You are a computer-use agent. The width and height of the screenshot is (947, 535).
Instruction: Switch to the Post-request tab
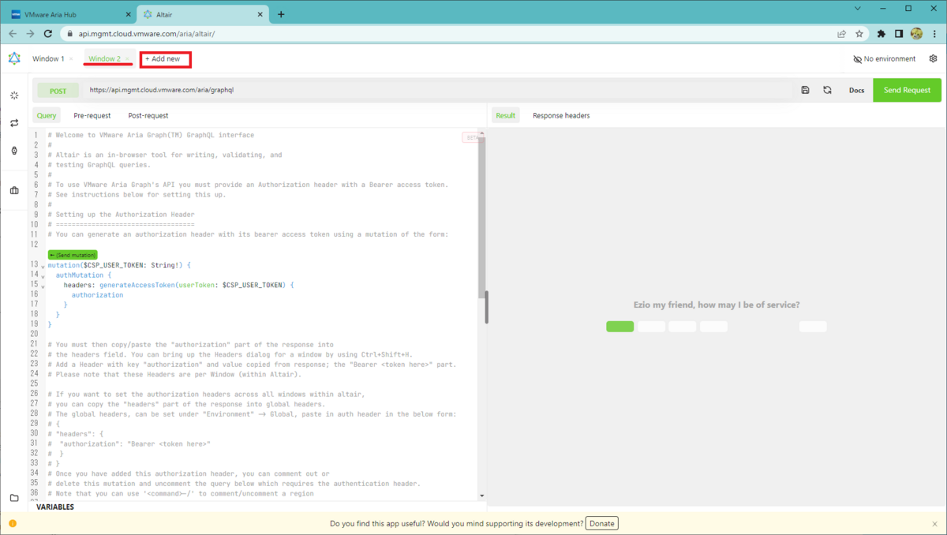click(148, 115)
